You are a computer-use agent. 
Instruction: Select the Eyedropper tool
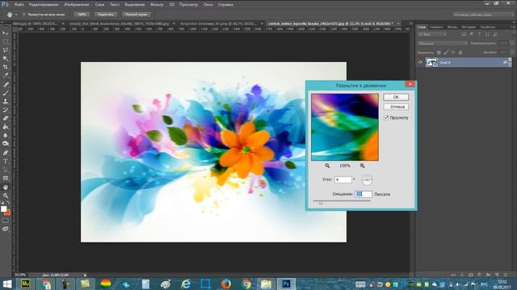click(x=6, y=76)
